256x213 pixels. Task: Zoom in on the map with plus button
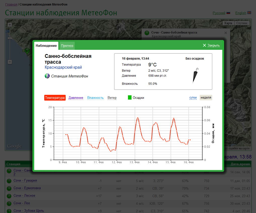(x=10, y=25)
